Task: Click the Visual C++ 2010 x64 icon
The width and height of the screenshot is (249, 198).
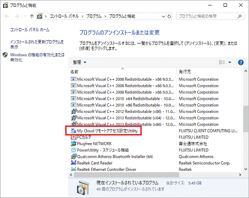Action: (x=73, y=99)
